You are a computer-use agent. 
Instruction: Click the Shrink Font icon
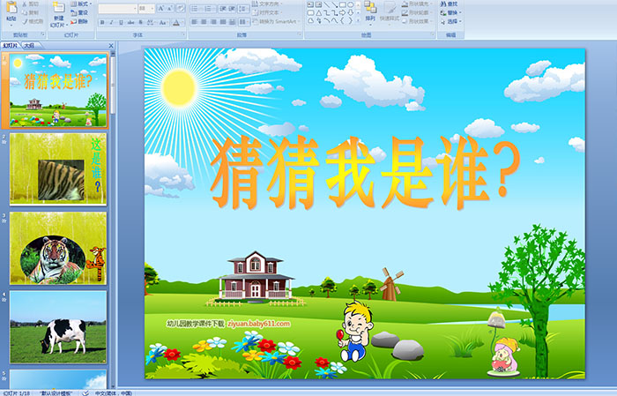click(170, 8)
